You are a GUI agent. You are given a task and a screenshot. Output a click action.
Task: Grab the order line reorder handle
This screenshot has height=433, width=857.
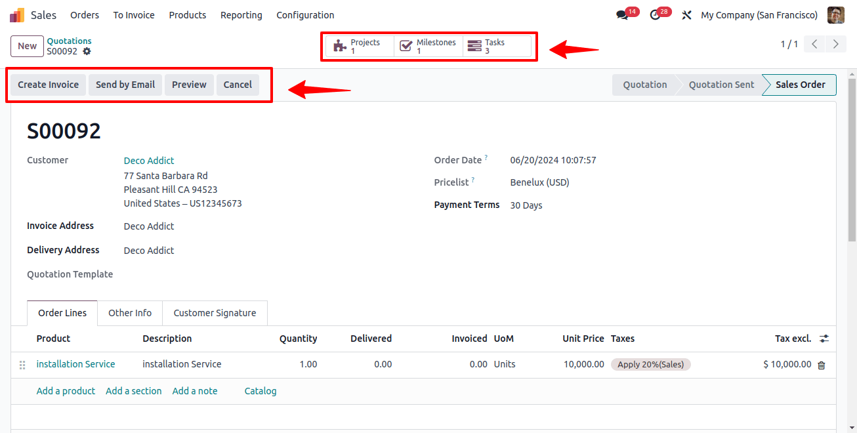pos(22,365)
